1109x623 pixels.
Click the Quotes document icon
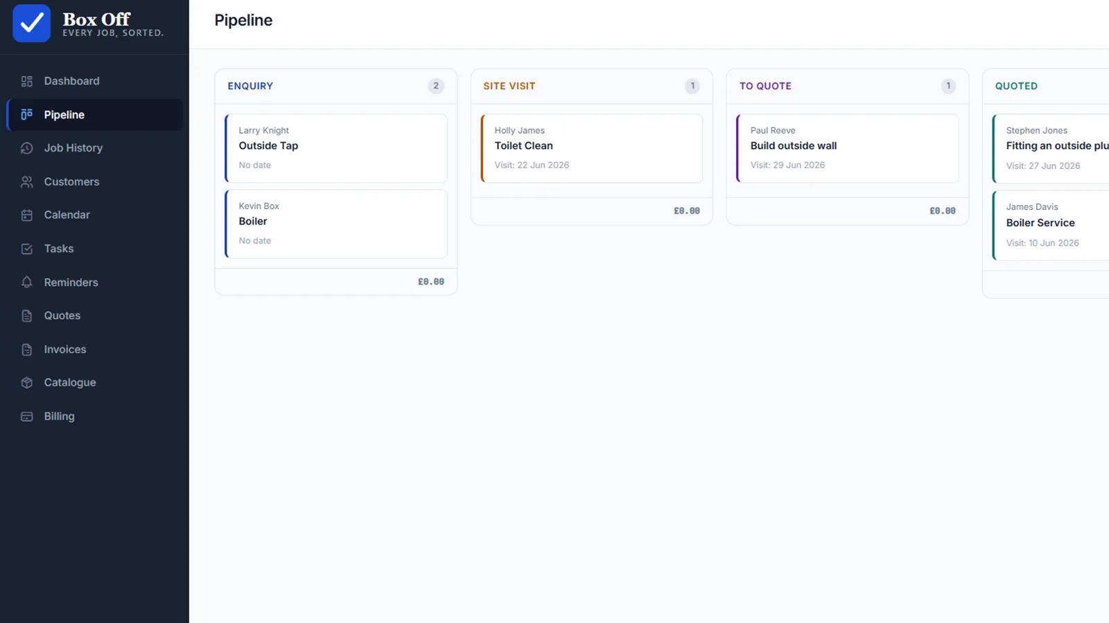pyautogui.click(x=27, y=316)
